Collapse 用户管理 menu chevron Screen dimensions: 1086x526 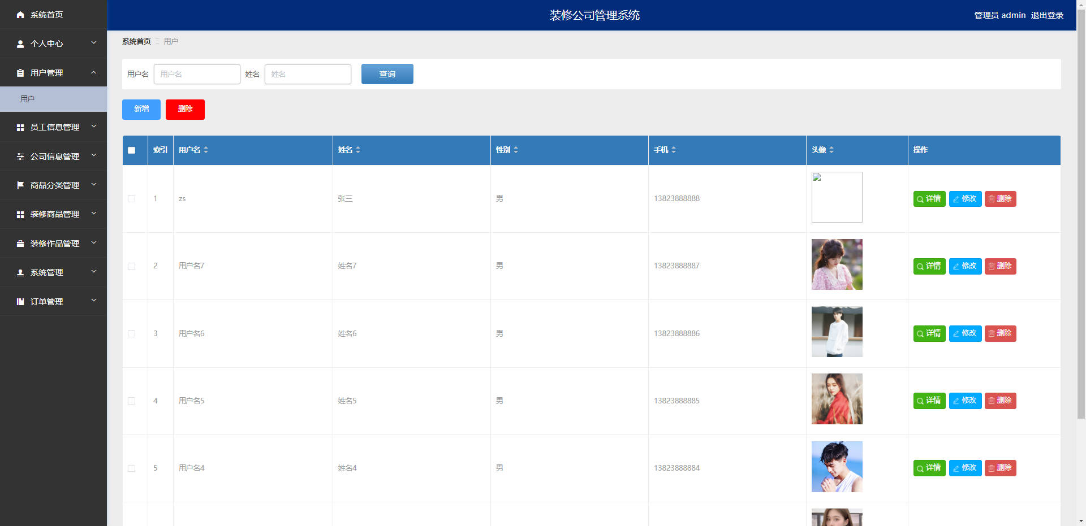point(94,72)
